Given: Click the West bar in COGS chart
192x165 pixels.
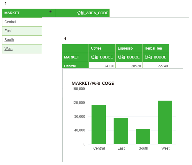Looking at the screenshot, I should (x=165, y=122).
